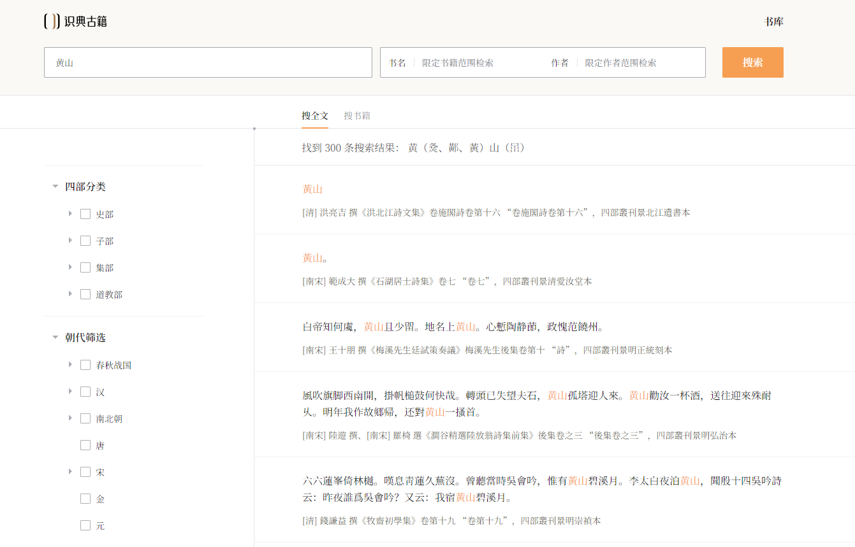Image resolution: width=855 pixels, height=547 pixels.
Task: Collapse the 四部分类 section
Action: coord(55,186)
